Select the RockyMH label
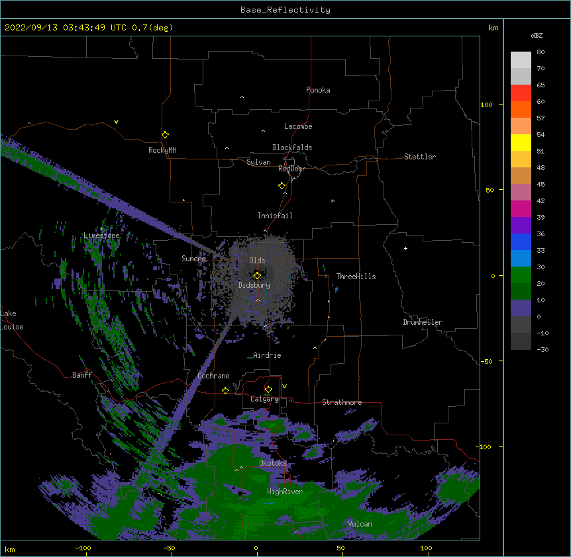571x557 pixels. [x=162, y=150]
